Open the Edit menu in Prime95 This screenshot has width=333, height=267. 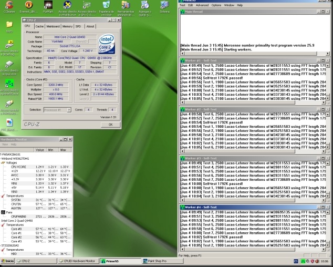coord(191,5)
